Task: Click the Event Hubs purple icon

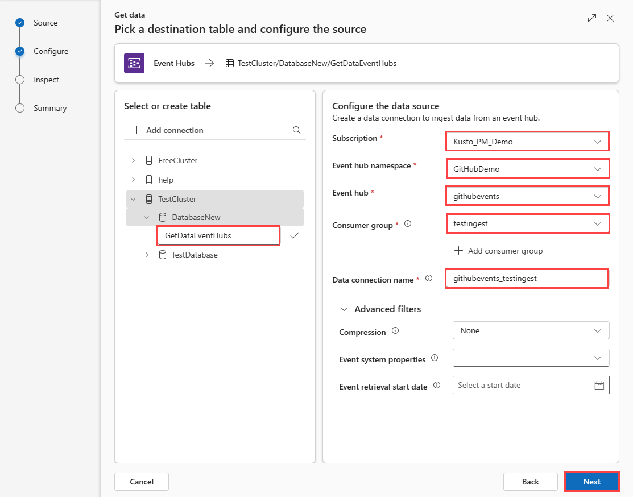Action: pyautogui.click(x=134, y=63)
